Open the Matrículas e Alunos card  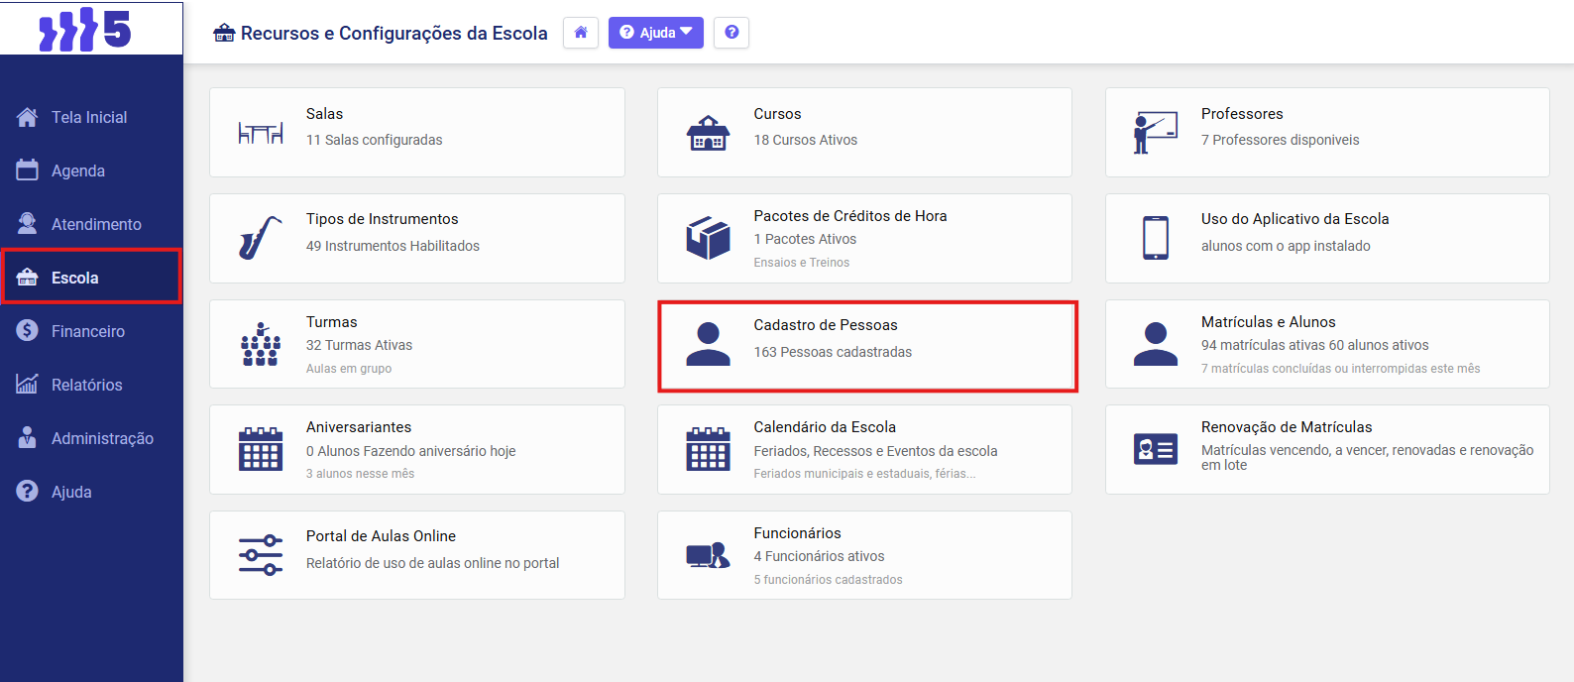pyautogui.click(x=1326, y=344)
